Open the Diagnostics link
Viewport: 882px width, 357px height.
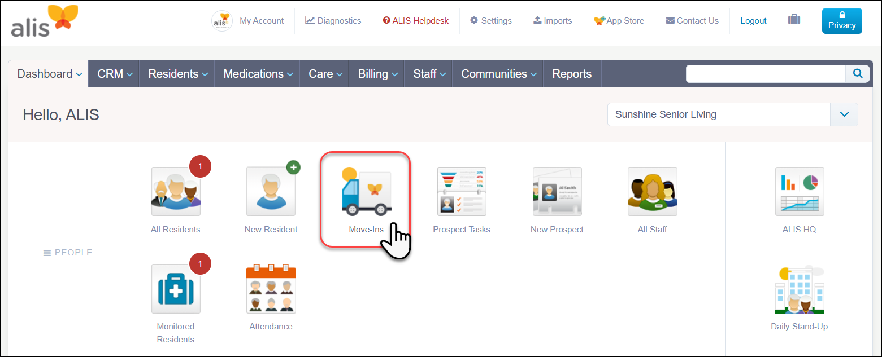tap(333, 21)
